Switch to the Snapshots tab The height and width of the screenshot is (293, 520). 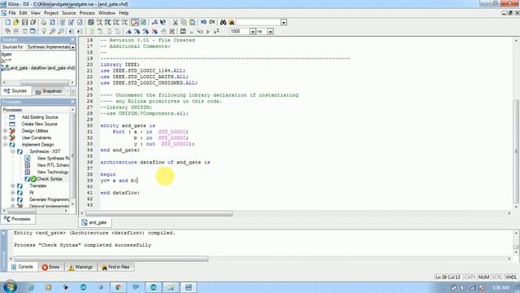click(49, 91)
